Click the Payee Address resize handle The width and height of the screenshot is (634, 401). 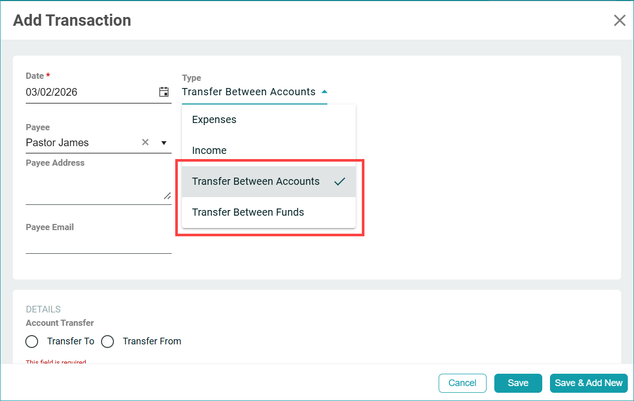click(x=167, y=196)
